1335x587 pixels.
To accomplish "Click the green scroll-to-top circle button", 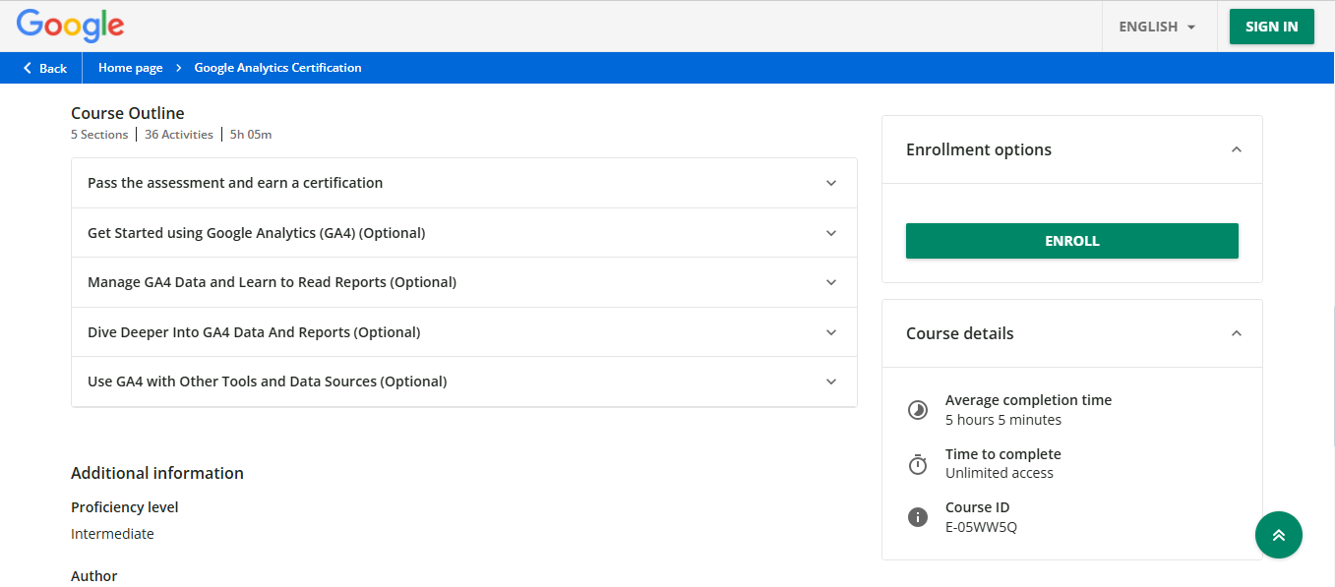I will click(1278, 534).
